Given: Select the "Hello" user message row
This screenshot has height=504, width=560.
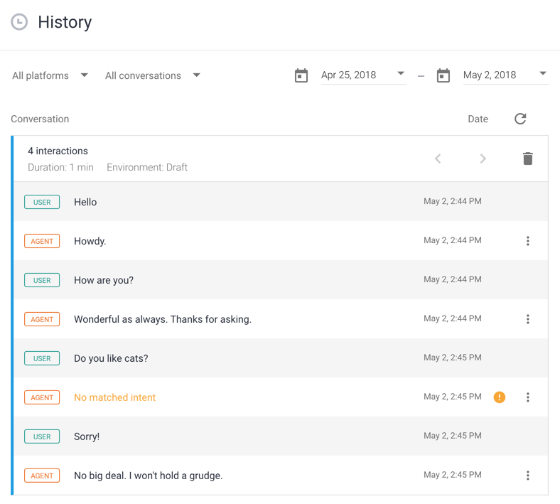Looking at the screenshot, I should [85, 202].
